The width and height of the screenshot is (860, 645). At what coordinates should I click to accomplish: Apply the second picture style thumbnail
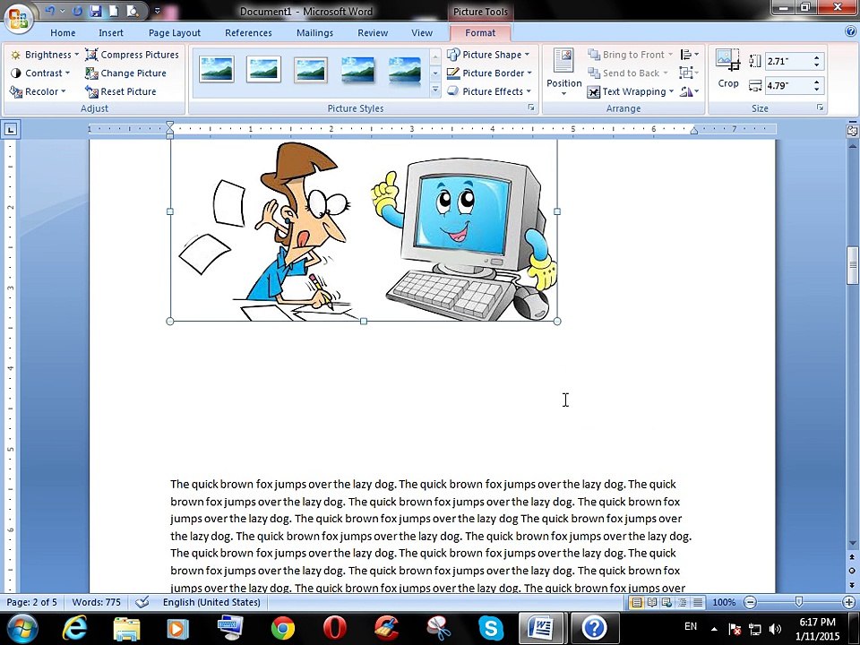coord(263,70)
